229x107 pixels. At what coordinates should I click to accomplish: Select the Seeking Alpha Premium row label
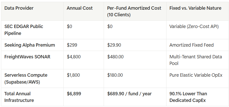(30, 45)
